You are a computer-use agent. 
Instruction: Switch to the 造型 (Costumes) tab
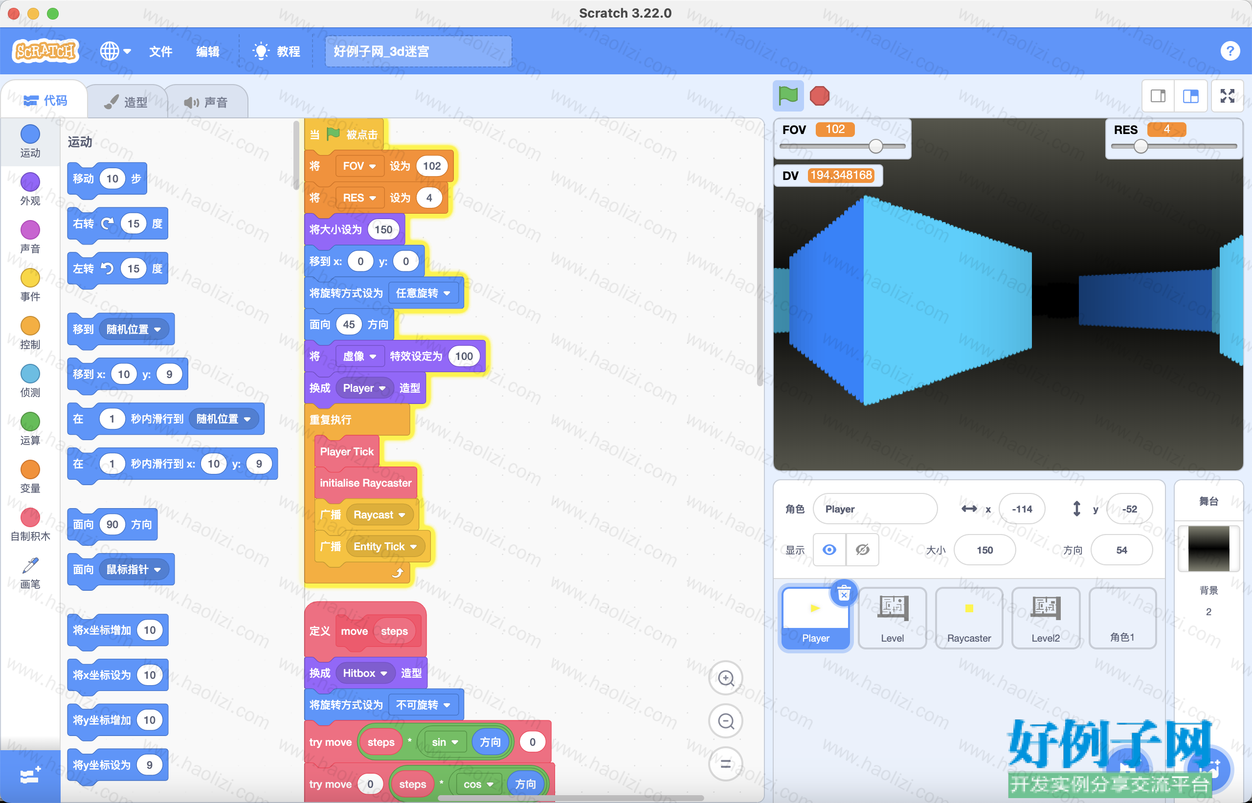click(126, 102)
